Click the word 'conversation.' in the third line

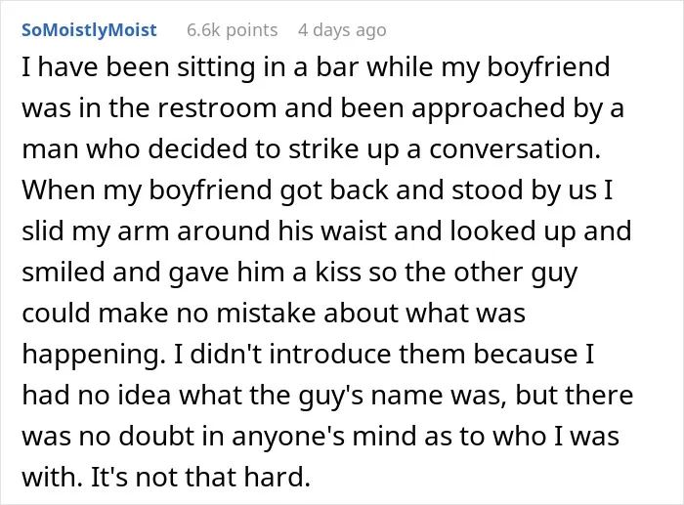point(515,149)
